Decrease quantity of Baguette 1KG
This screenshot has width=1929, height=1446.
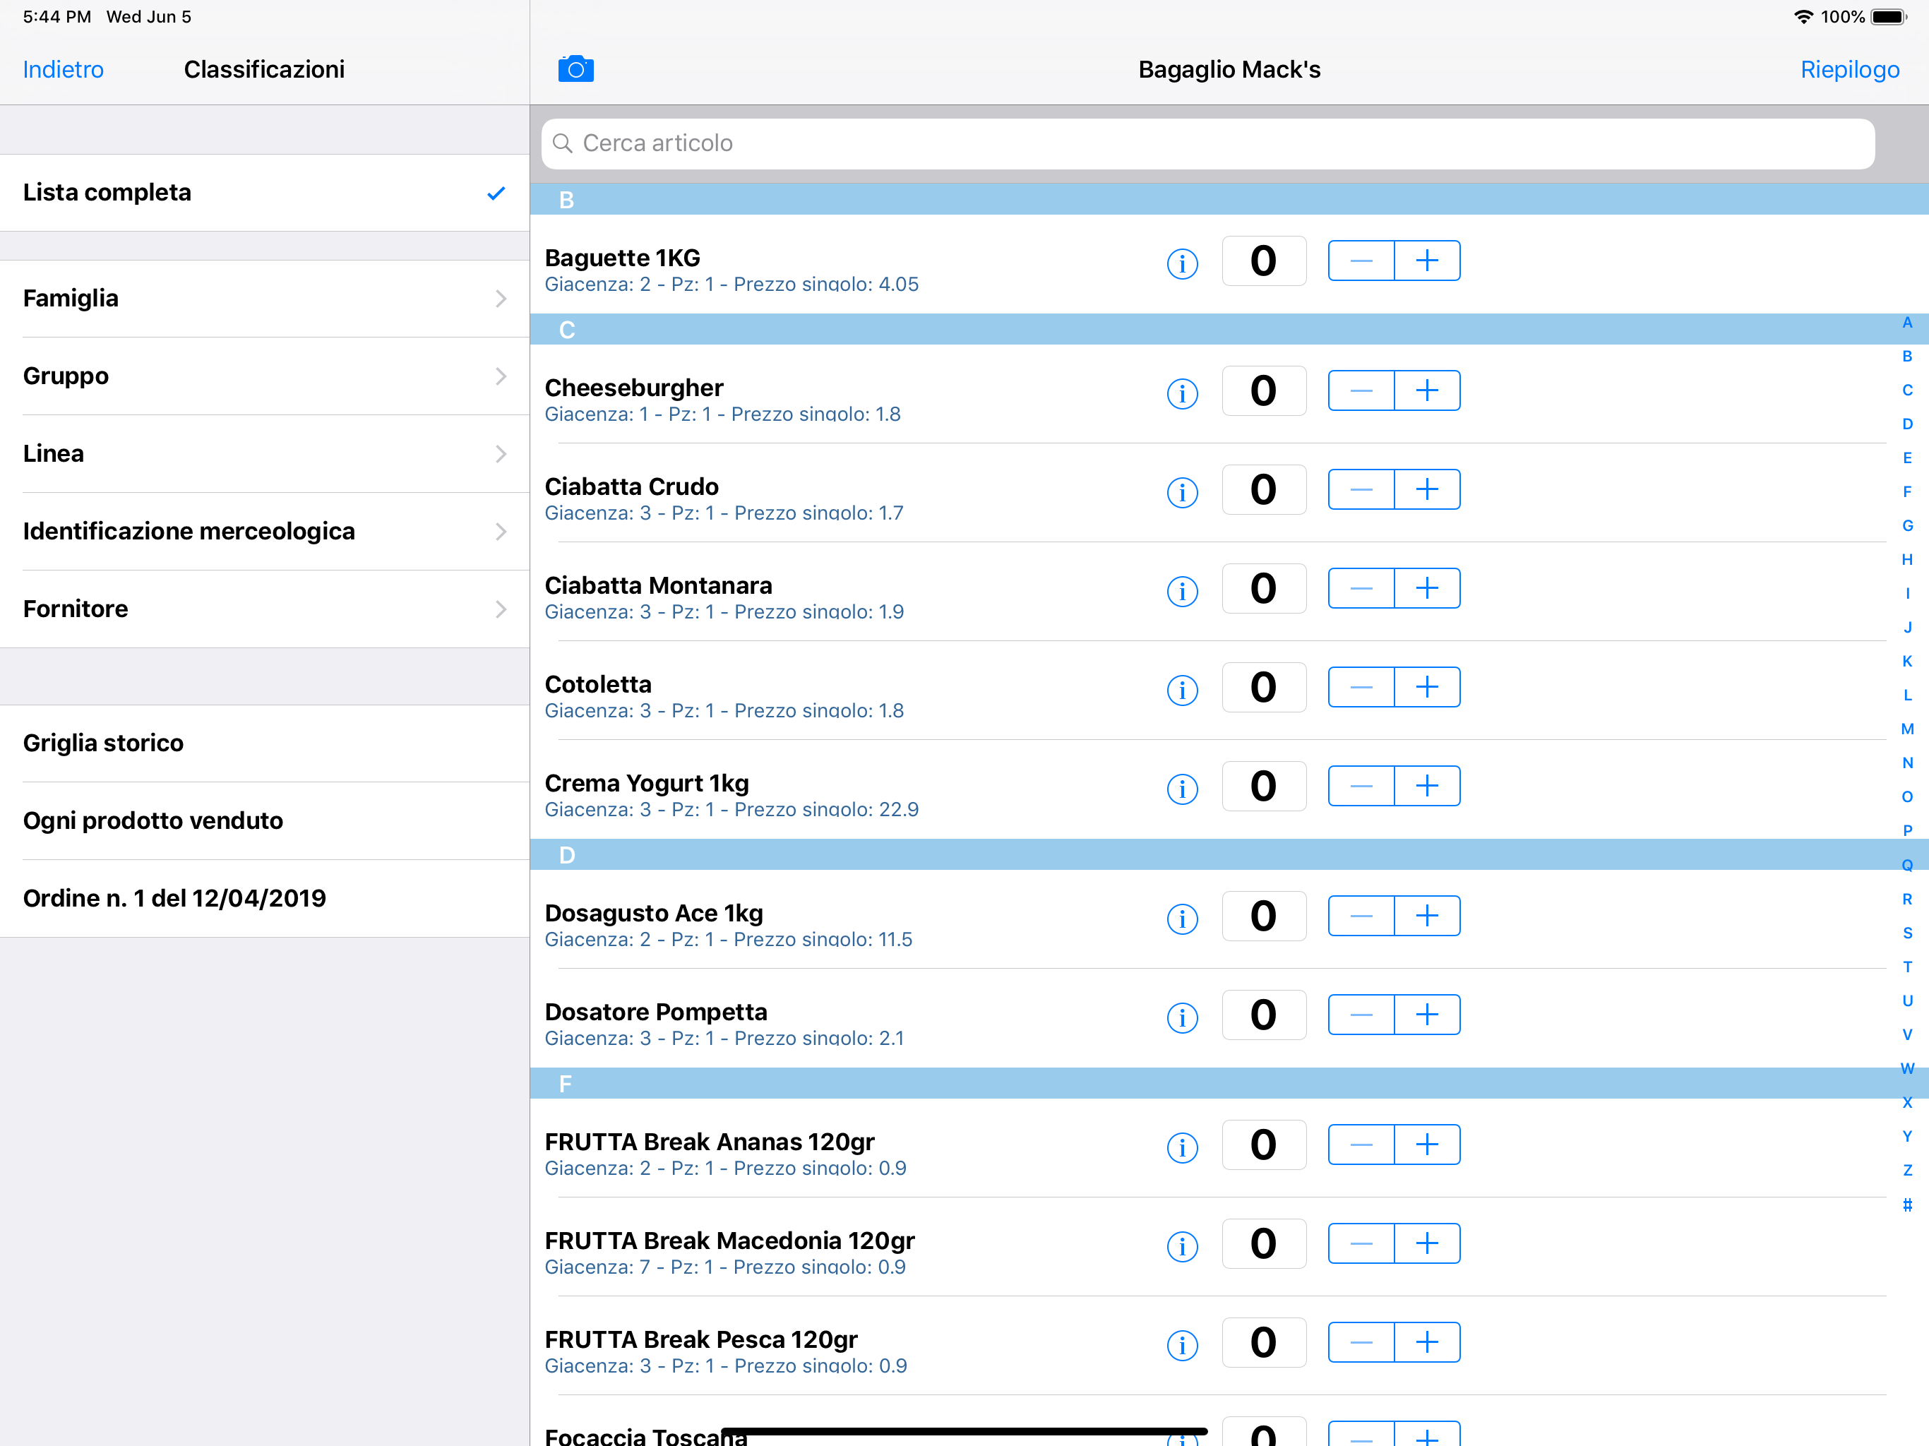[1361, 260]
